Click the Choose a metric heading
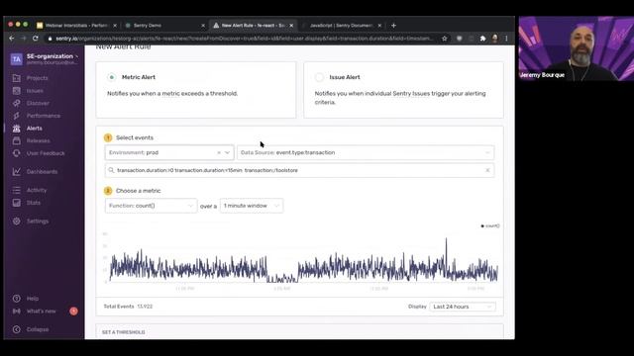634x356 pixels. pos(139,191)
